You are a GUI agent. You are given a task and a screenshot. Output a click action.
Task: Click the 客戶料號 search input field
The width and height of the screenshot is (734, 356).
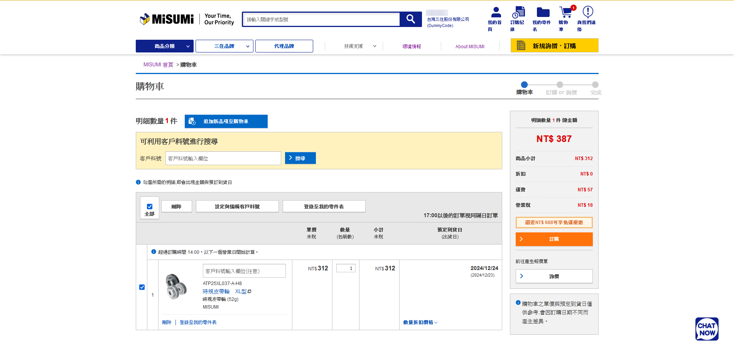223,159
